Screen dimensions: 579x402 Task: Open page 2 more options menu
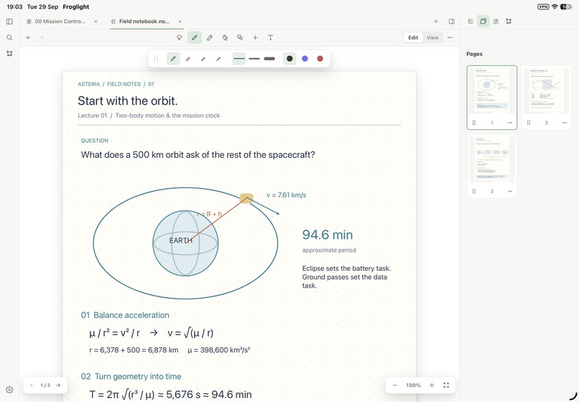click(565, 123)
